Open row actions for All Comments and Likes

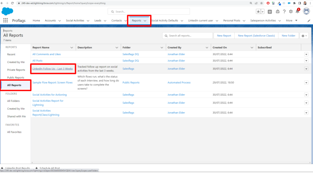tap(306, 54)
